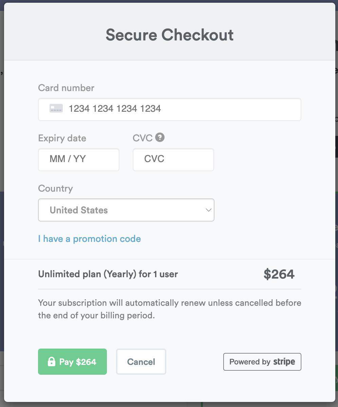This screenshot has width=338, height=407.
Task: Click the CVC input box
Action: click(173, 159)
